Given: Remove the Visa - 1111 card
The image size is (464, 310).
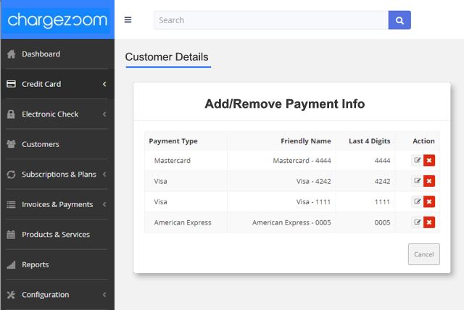Looking at the screenshot, I should click(429, 202).
